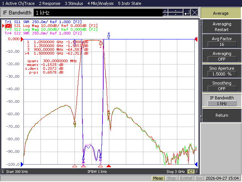Viewport: 242px width, 182px height.
Task: Select active trace Tr2 S21 Log Mag label
Action: 51,26
